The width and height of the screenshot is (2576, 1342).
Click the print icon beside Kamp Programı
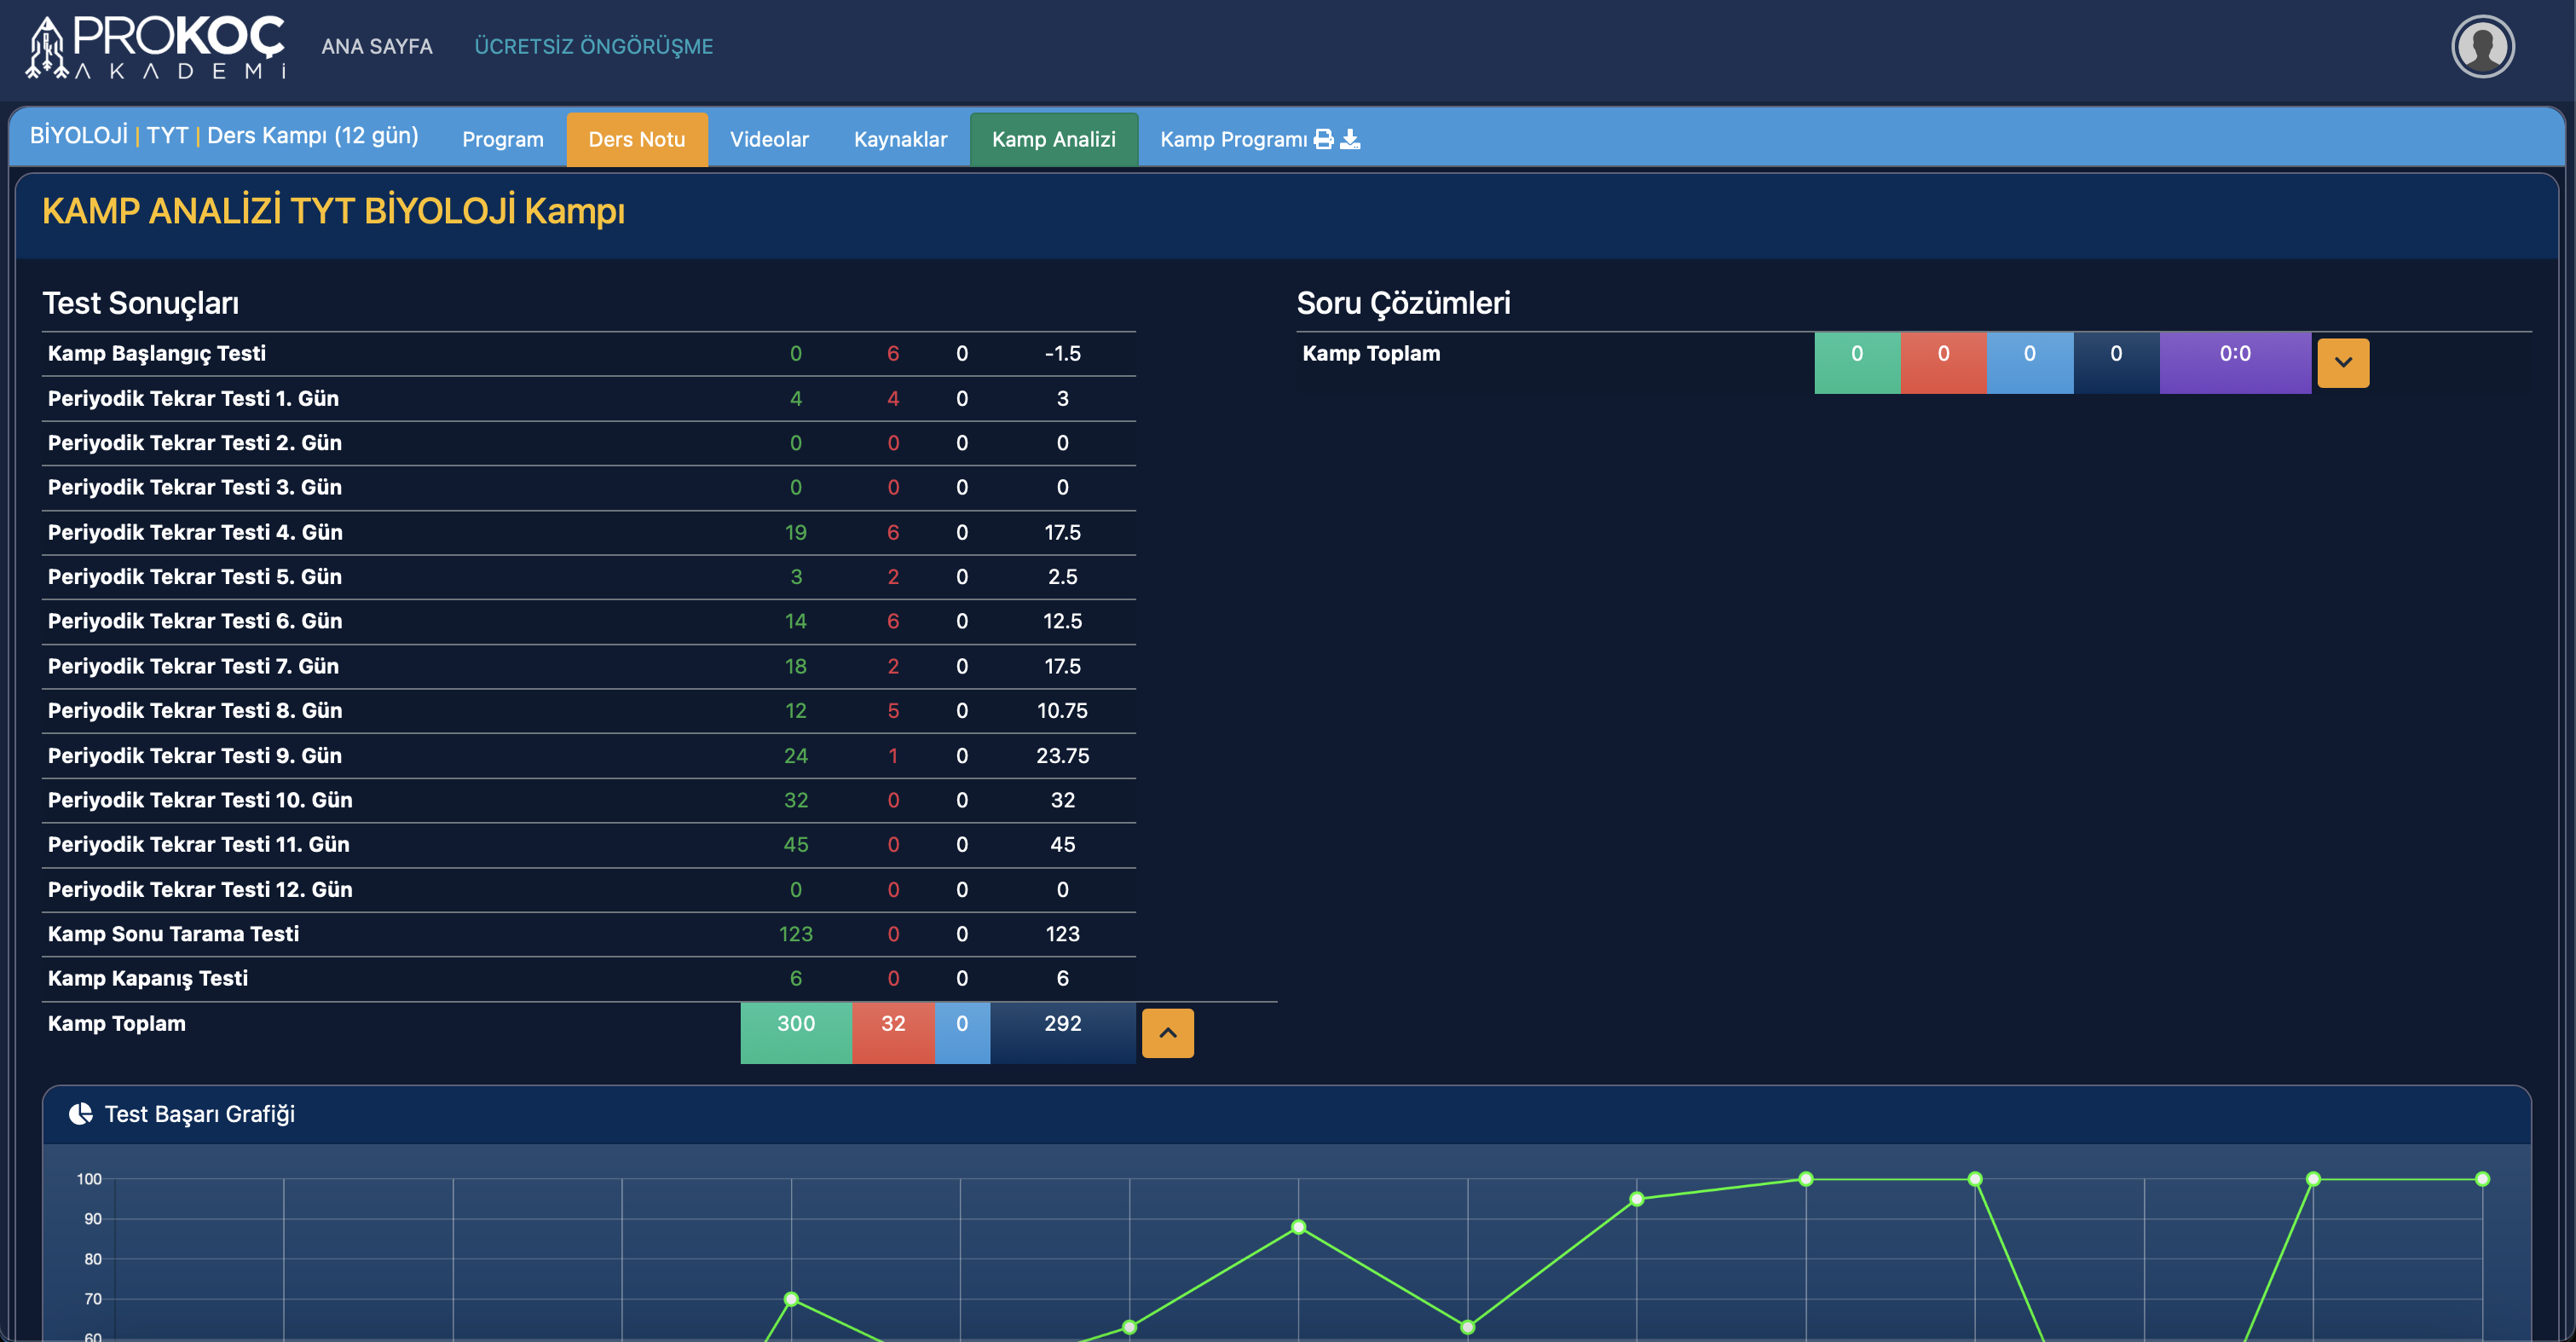1323,139
